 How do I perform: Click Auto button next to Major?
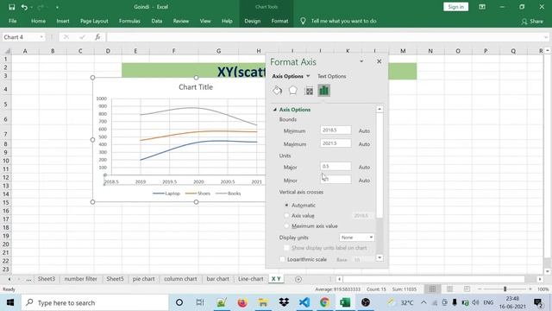(x=364, y=167)
